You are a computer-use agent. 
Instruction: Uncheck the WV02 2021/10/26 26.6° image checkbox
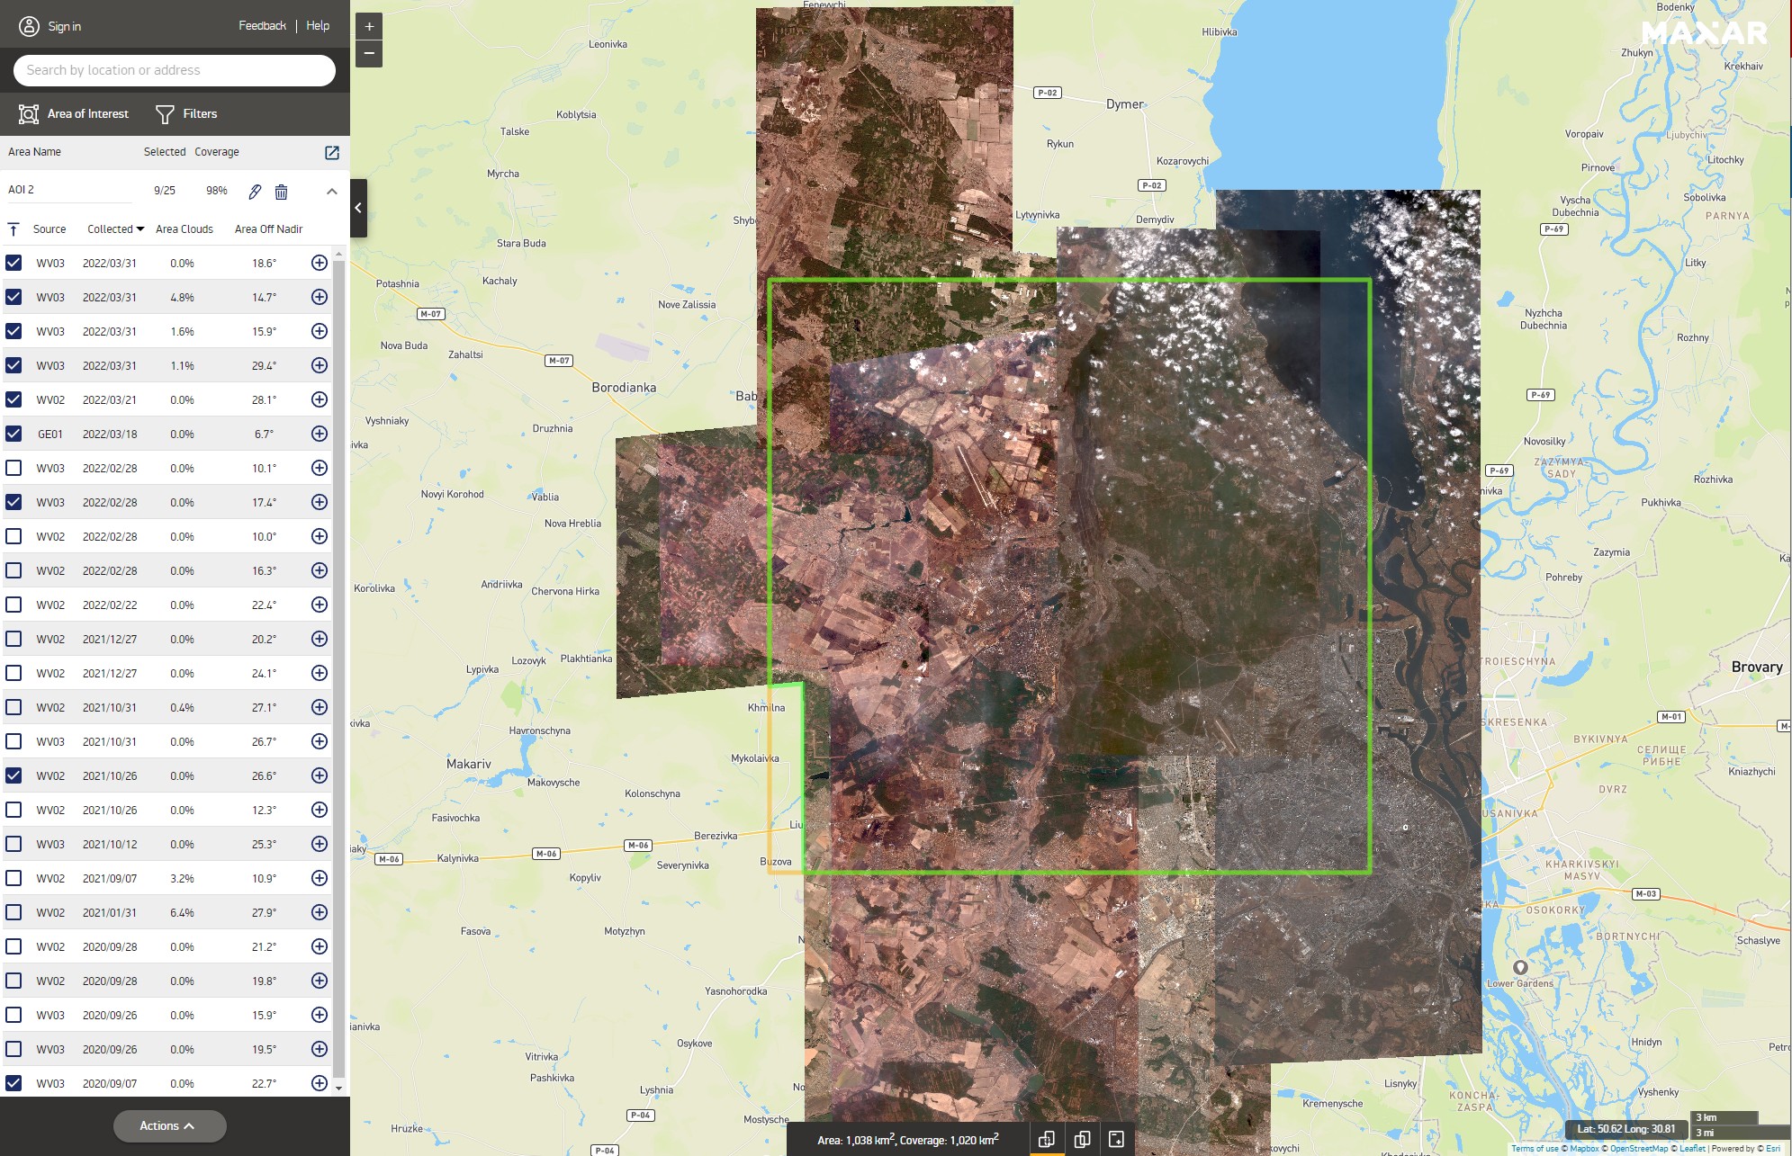click(14, 775)
